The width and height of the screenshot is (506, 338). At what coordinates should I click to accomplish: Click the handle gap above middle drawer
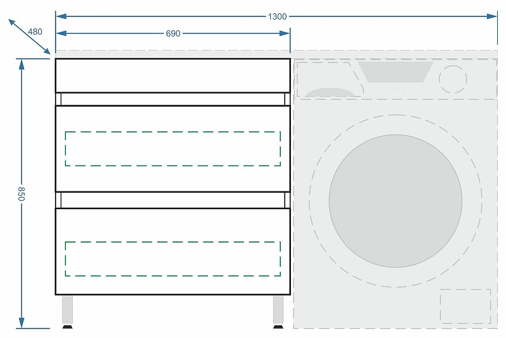(173, 99)
